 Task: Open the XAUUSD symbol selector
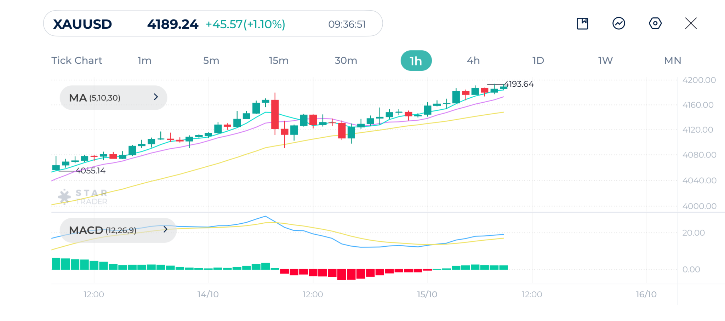pos(82,24)
